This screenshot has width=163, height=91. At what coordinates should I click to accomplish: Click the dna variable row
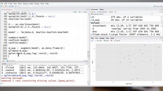tap(126, 31)
